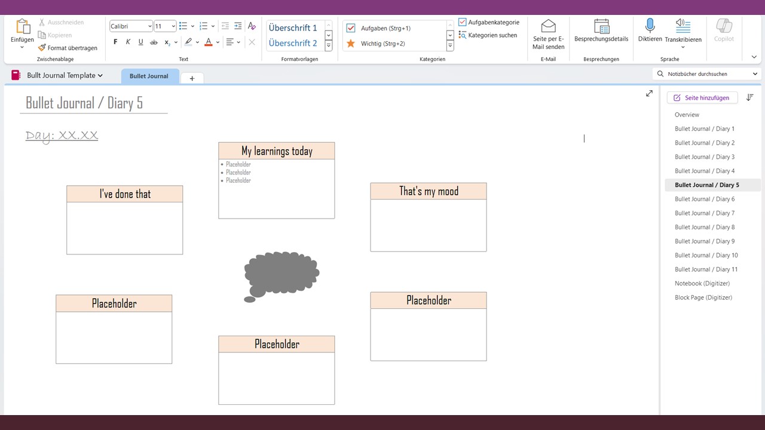Screen dimensions: 765x430
Task: Open the alignment dropdown arrow
Action: 238,42
